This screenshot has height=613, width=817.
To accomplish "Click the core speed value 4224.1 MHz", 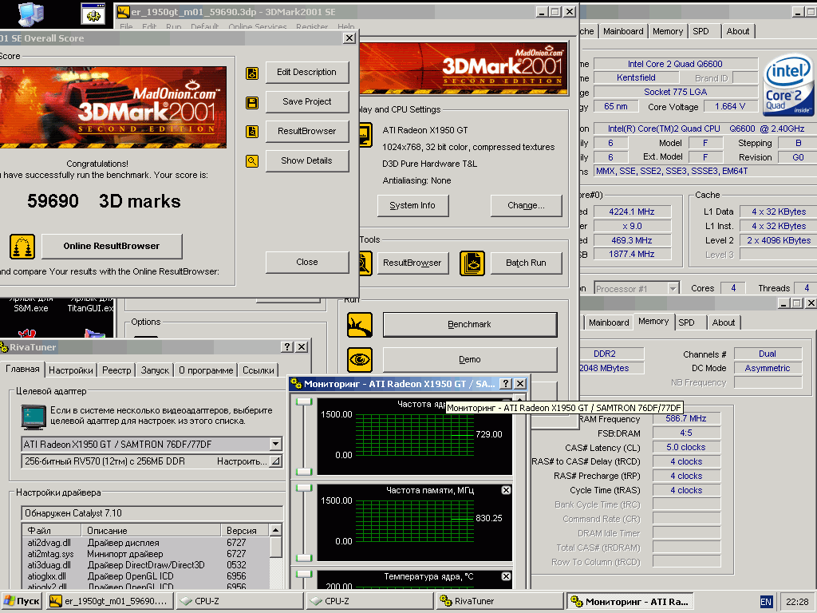I will [632, 212].
